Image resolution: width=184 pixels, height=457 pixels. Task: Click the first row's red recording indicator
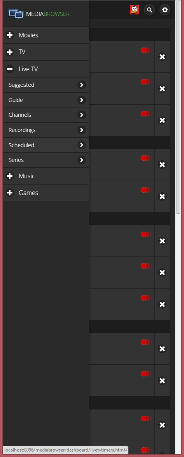pos(146,50)
